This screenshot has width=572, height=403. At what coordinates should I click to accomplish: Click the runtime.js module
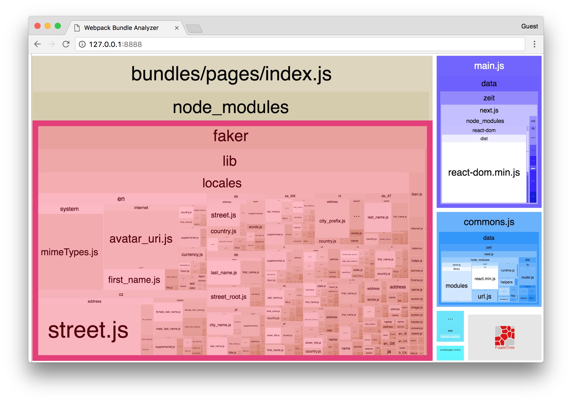(x=508, y=270)
